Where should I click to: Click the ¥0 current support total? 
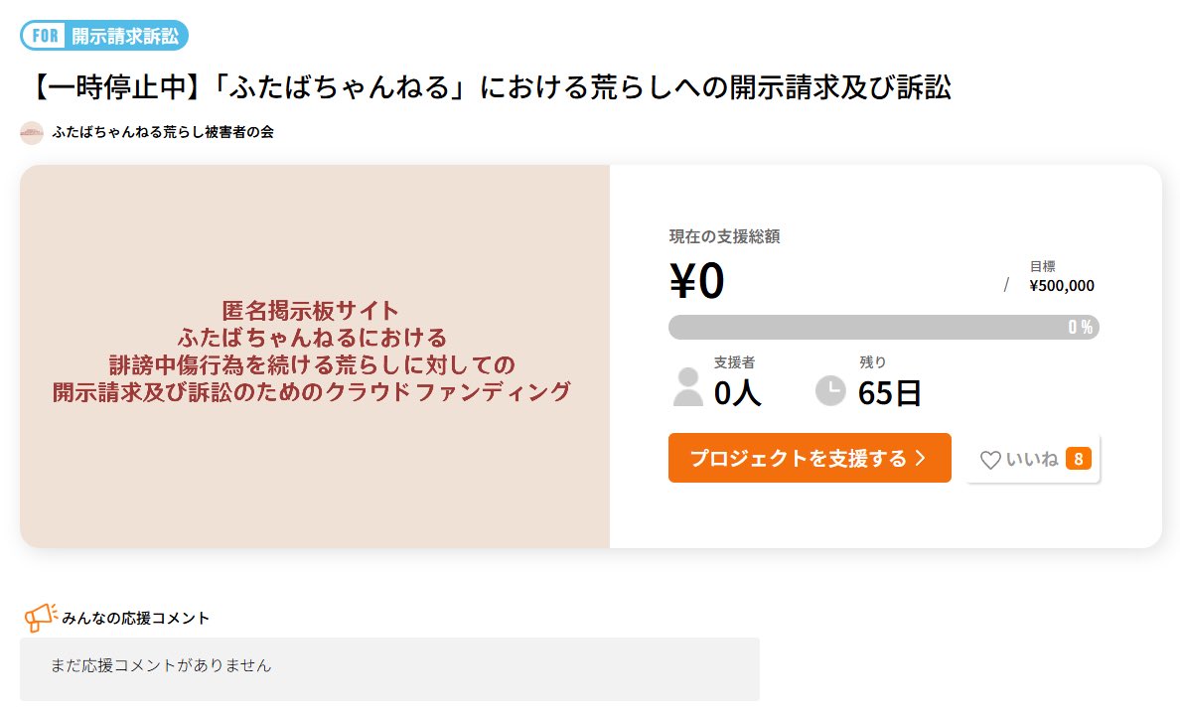[x=696, y=282]
